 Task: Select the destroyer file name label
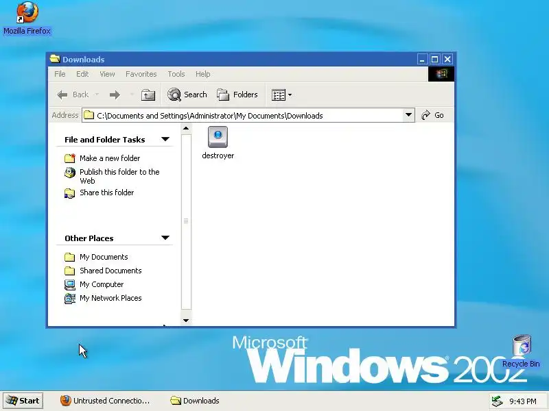pyautogui.click(x=218, y=155)
